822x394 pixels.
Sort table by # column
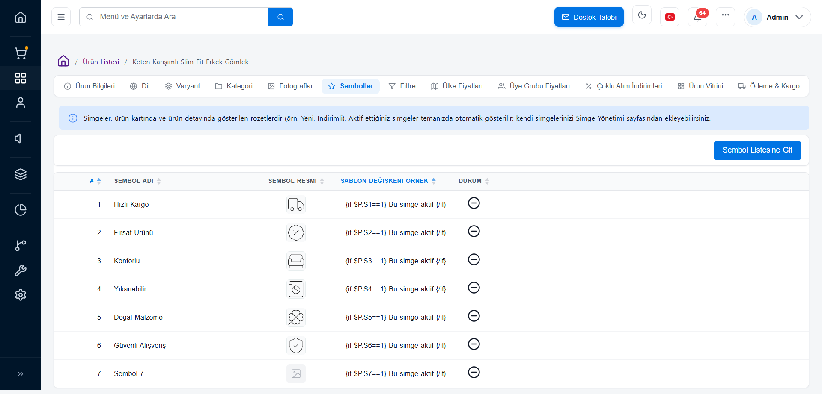coord(95,181)
